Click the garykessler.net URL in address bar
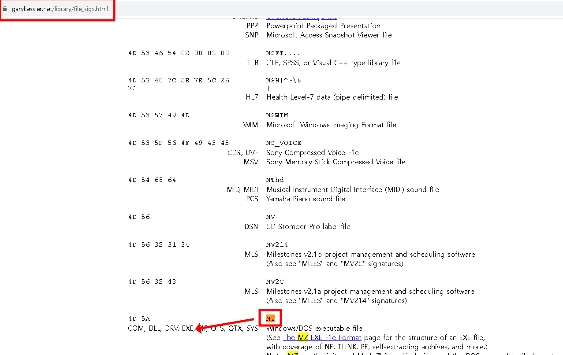Screen dimensions: 563x355 60,9
